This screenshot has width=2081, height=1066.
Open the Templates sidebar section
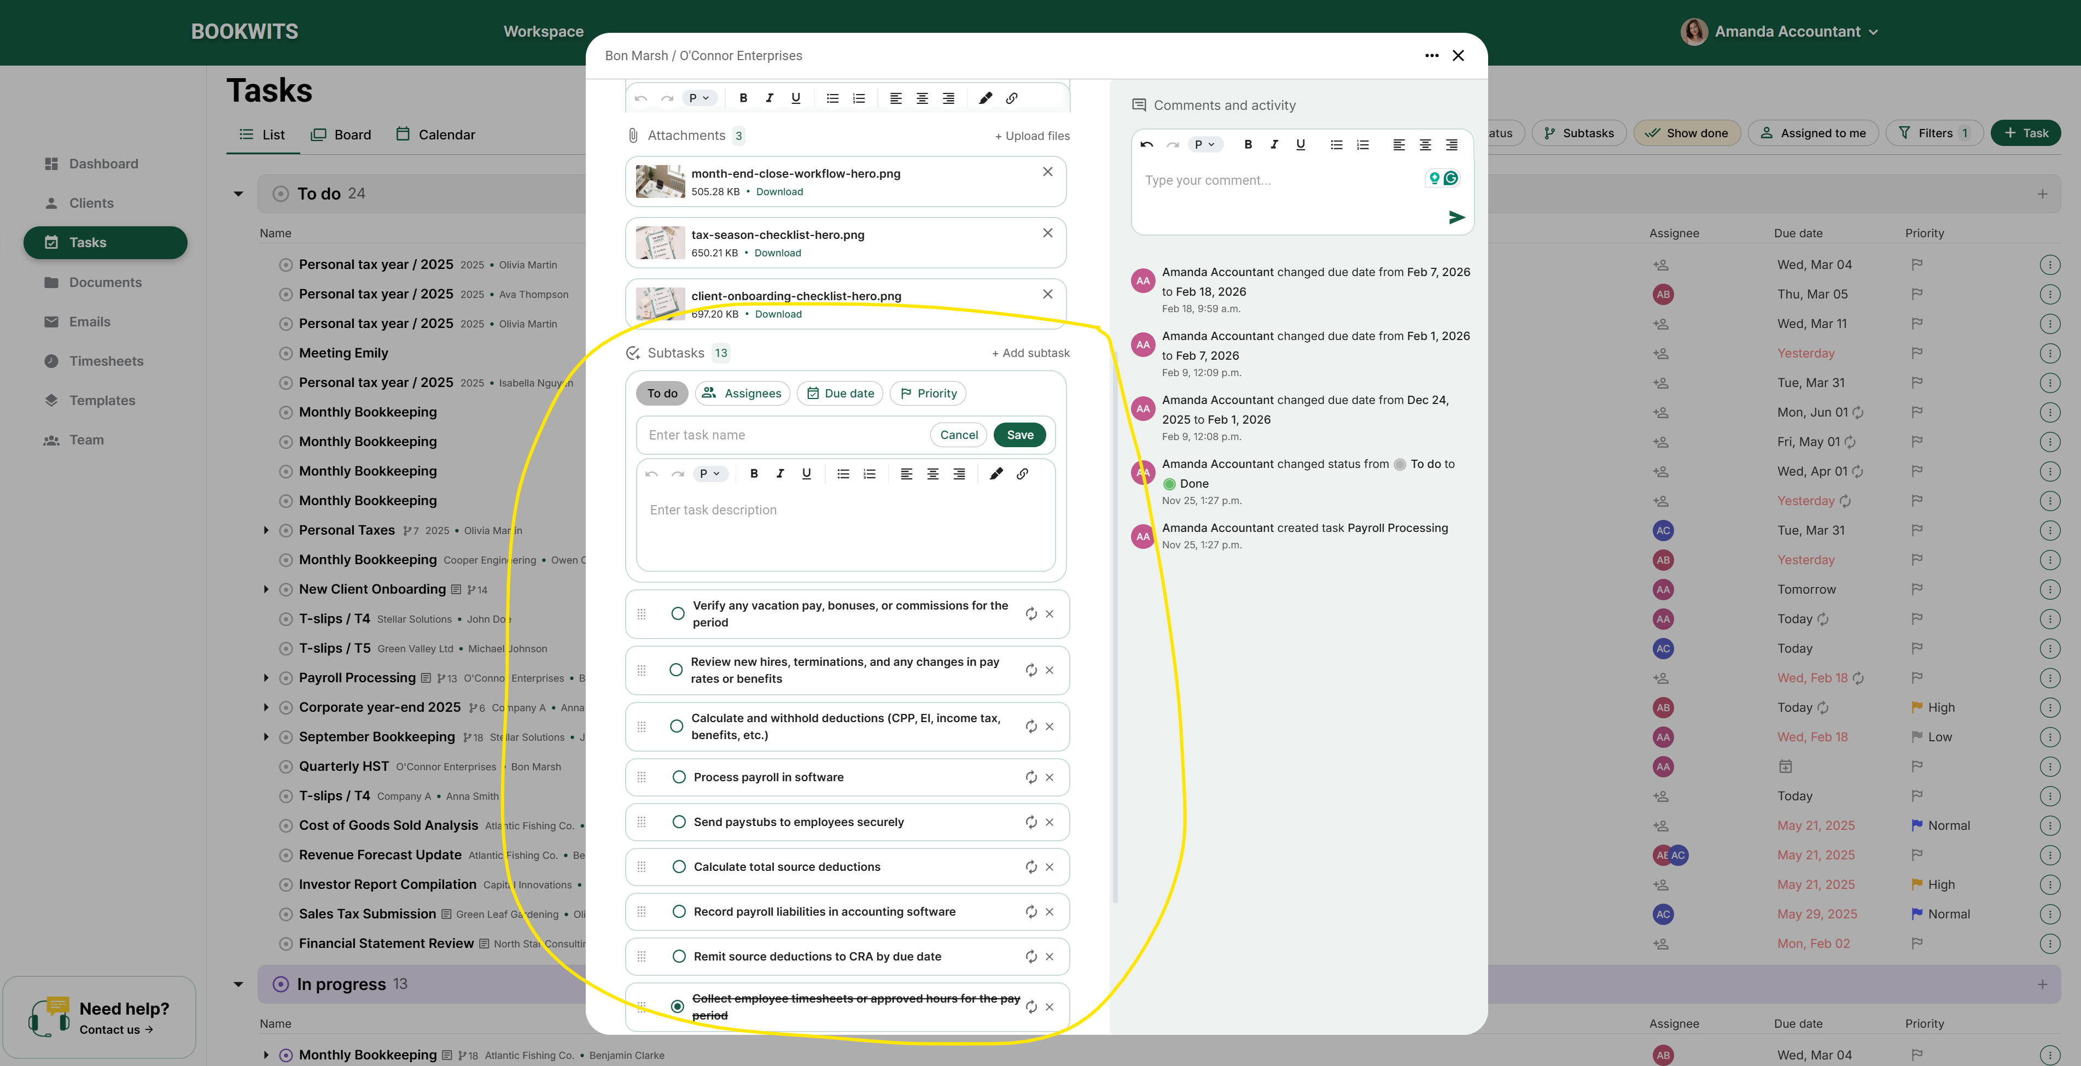click(x=103, y=400)
